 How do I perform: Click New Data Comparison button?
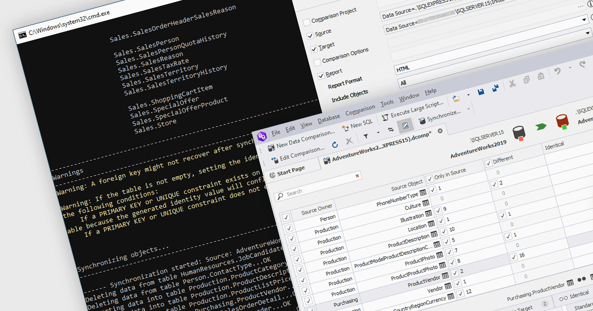301,141
